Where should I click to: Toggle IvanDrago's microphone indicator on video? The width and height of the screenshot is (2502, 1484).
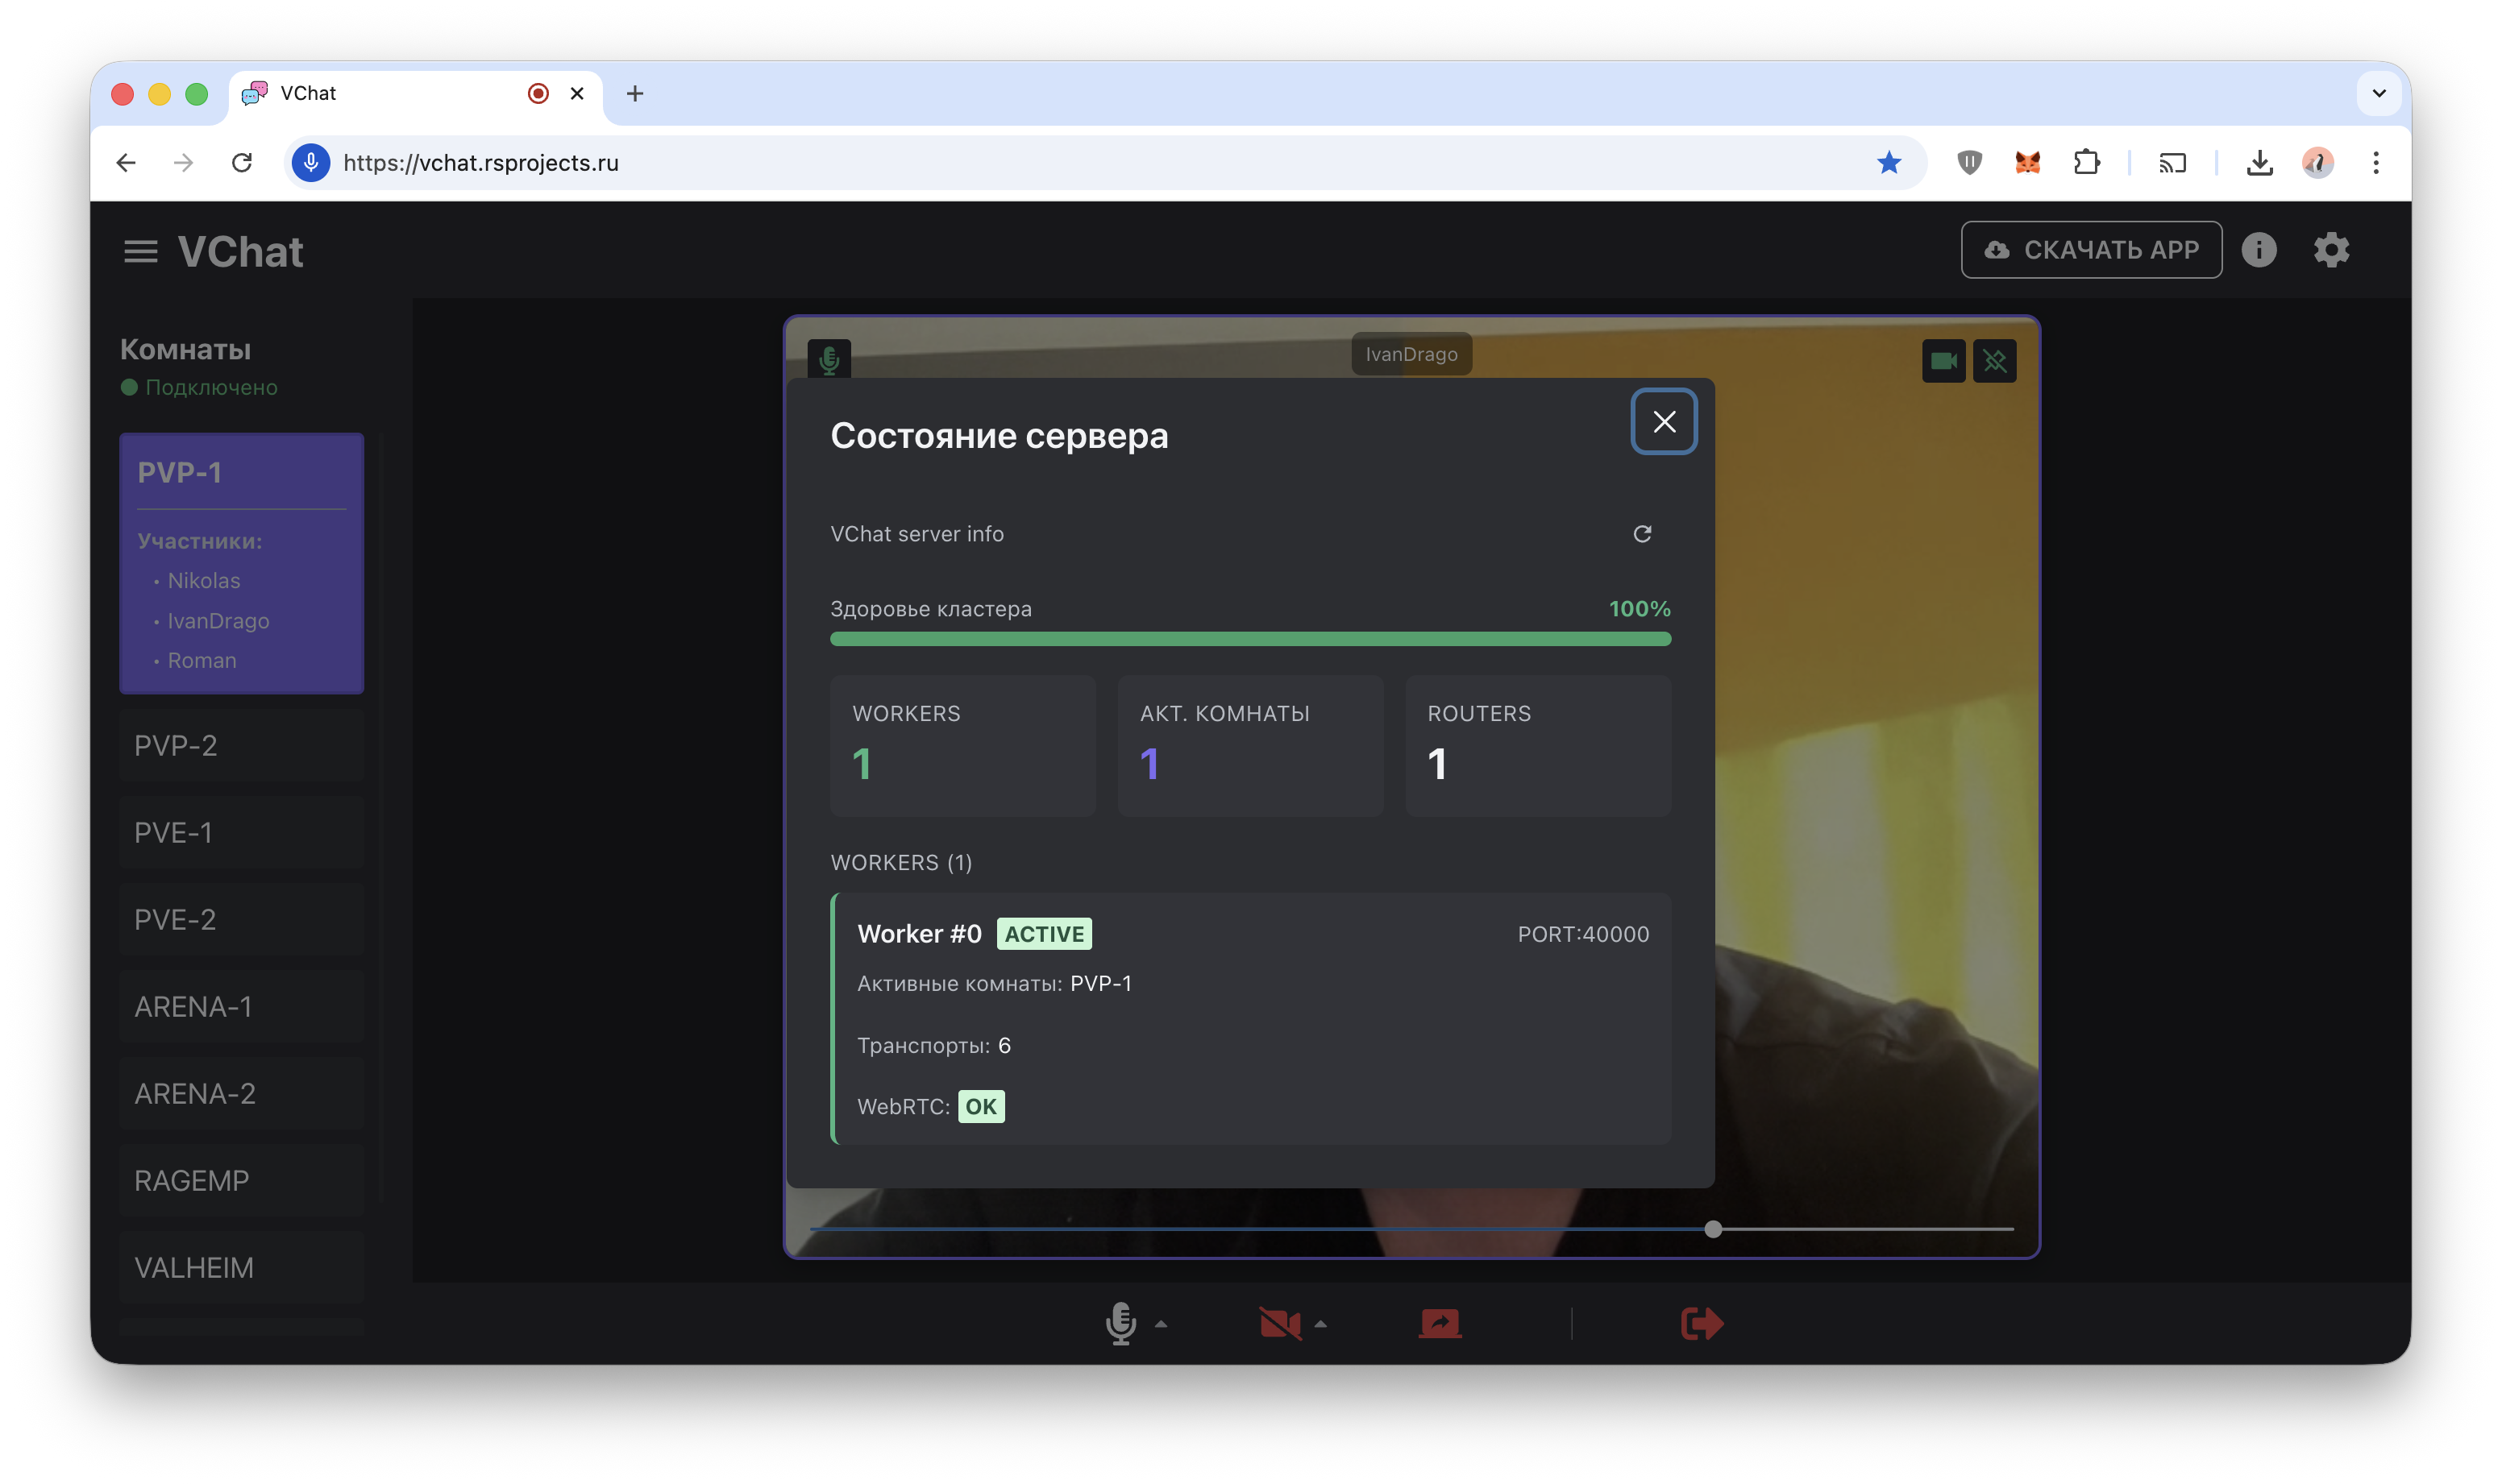point(829,359)
